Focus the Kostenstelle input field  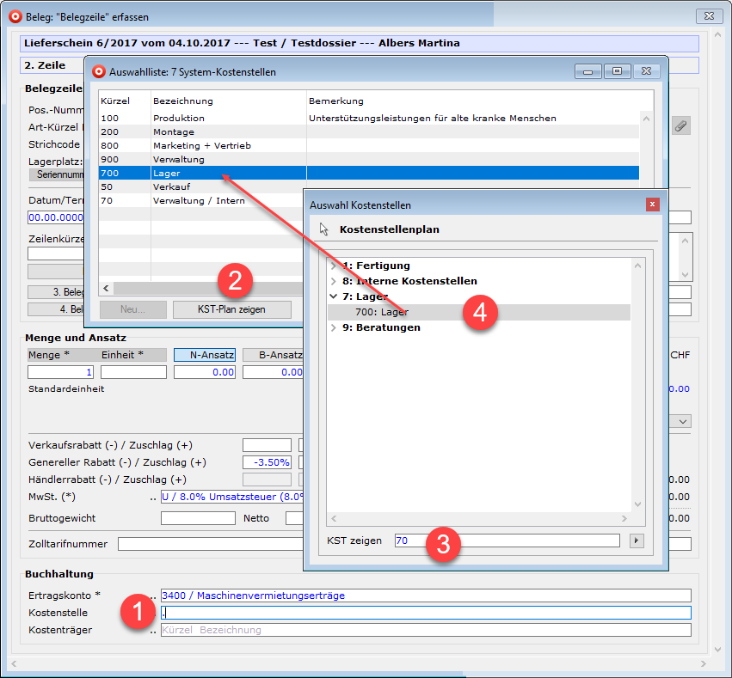click(426, 613)
